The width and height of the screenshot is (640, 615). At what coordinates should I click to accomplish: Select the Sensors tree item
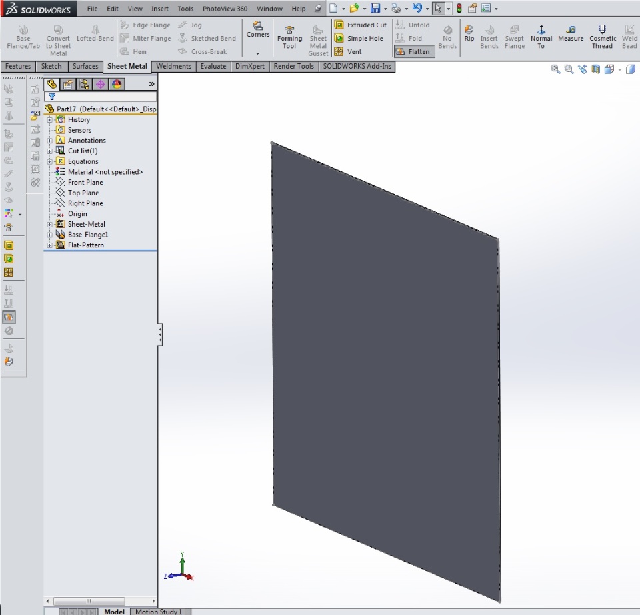[x=73, y=130]
